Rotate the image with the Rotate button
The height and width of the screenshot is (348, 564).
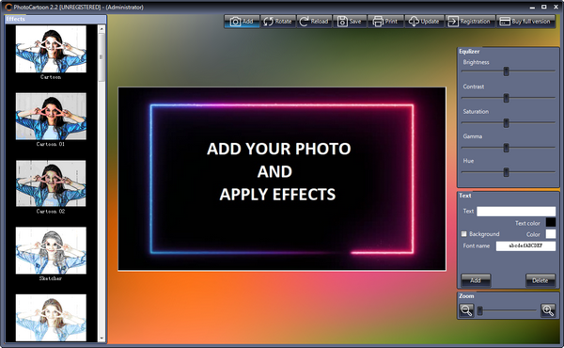(278, 22)
